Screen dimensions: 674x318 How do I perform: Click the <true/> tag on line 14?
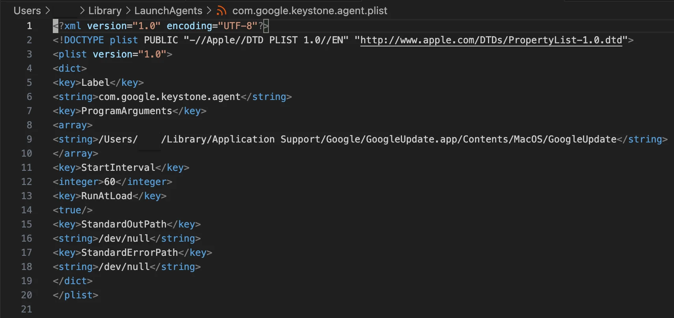coord(73,210)
